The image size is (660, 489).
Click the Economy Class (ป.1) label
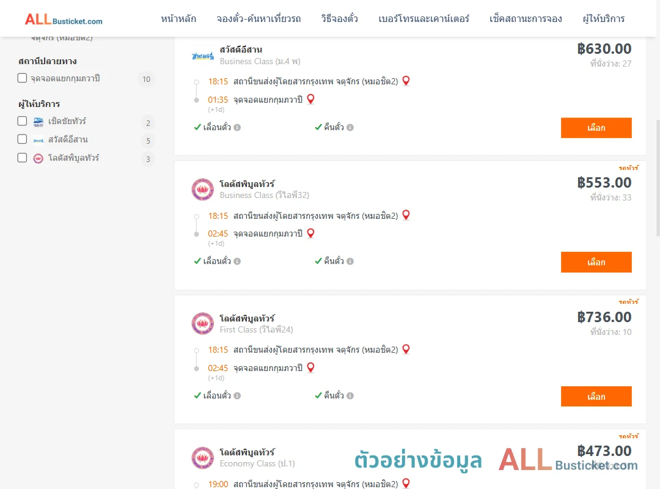coord(257,464)
